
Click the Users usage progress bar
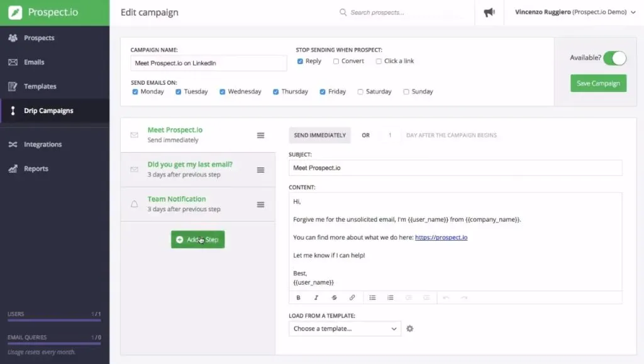[x=54, y=320]
